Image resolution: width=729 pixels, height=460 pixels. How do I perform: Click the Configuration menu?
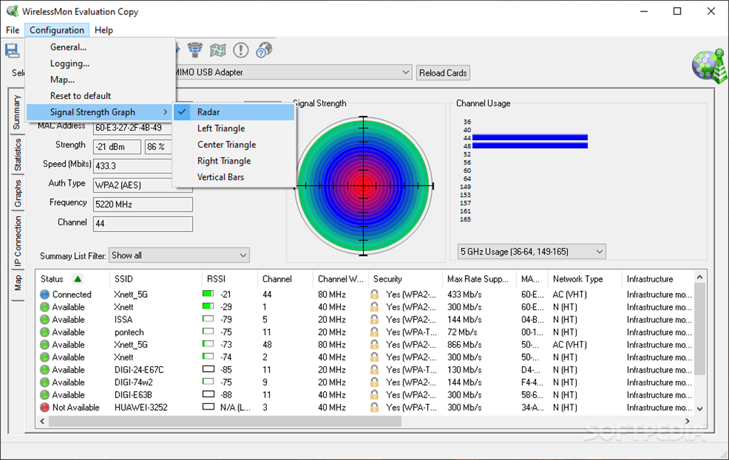coord(57,30)
